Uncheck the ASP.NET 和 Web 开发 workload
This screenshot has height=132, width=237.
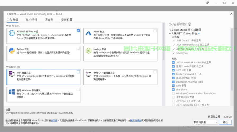coord(78,31)
